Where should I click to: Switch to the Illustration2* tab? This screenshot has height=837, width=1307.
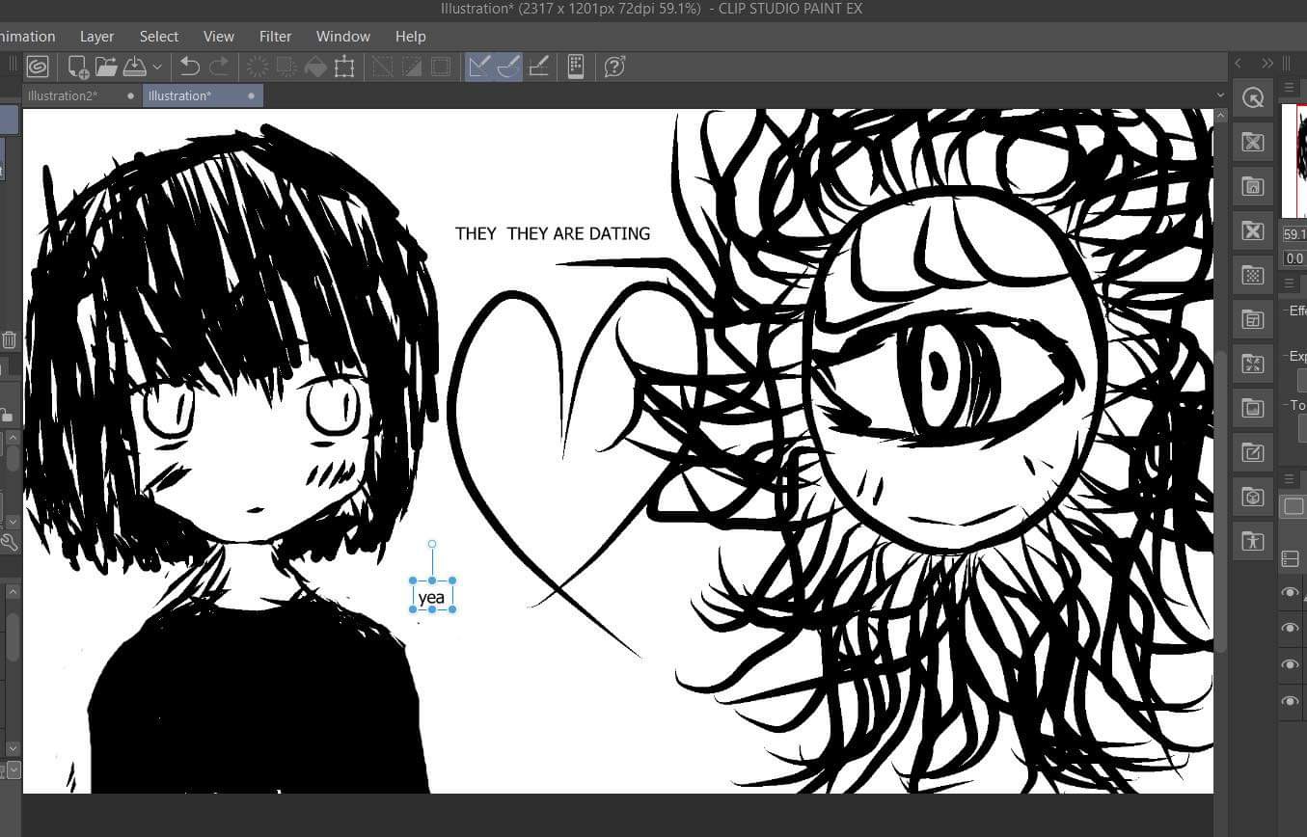click(x=64, y=95)
